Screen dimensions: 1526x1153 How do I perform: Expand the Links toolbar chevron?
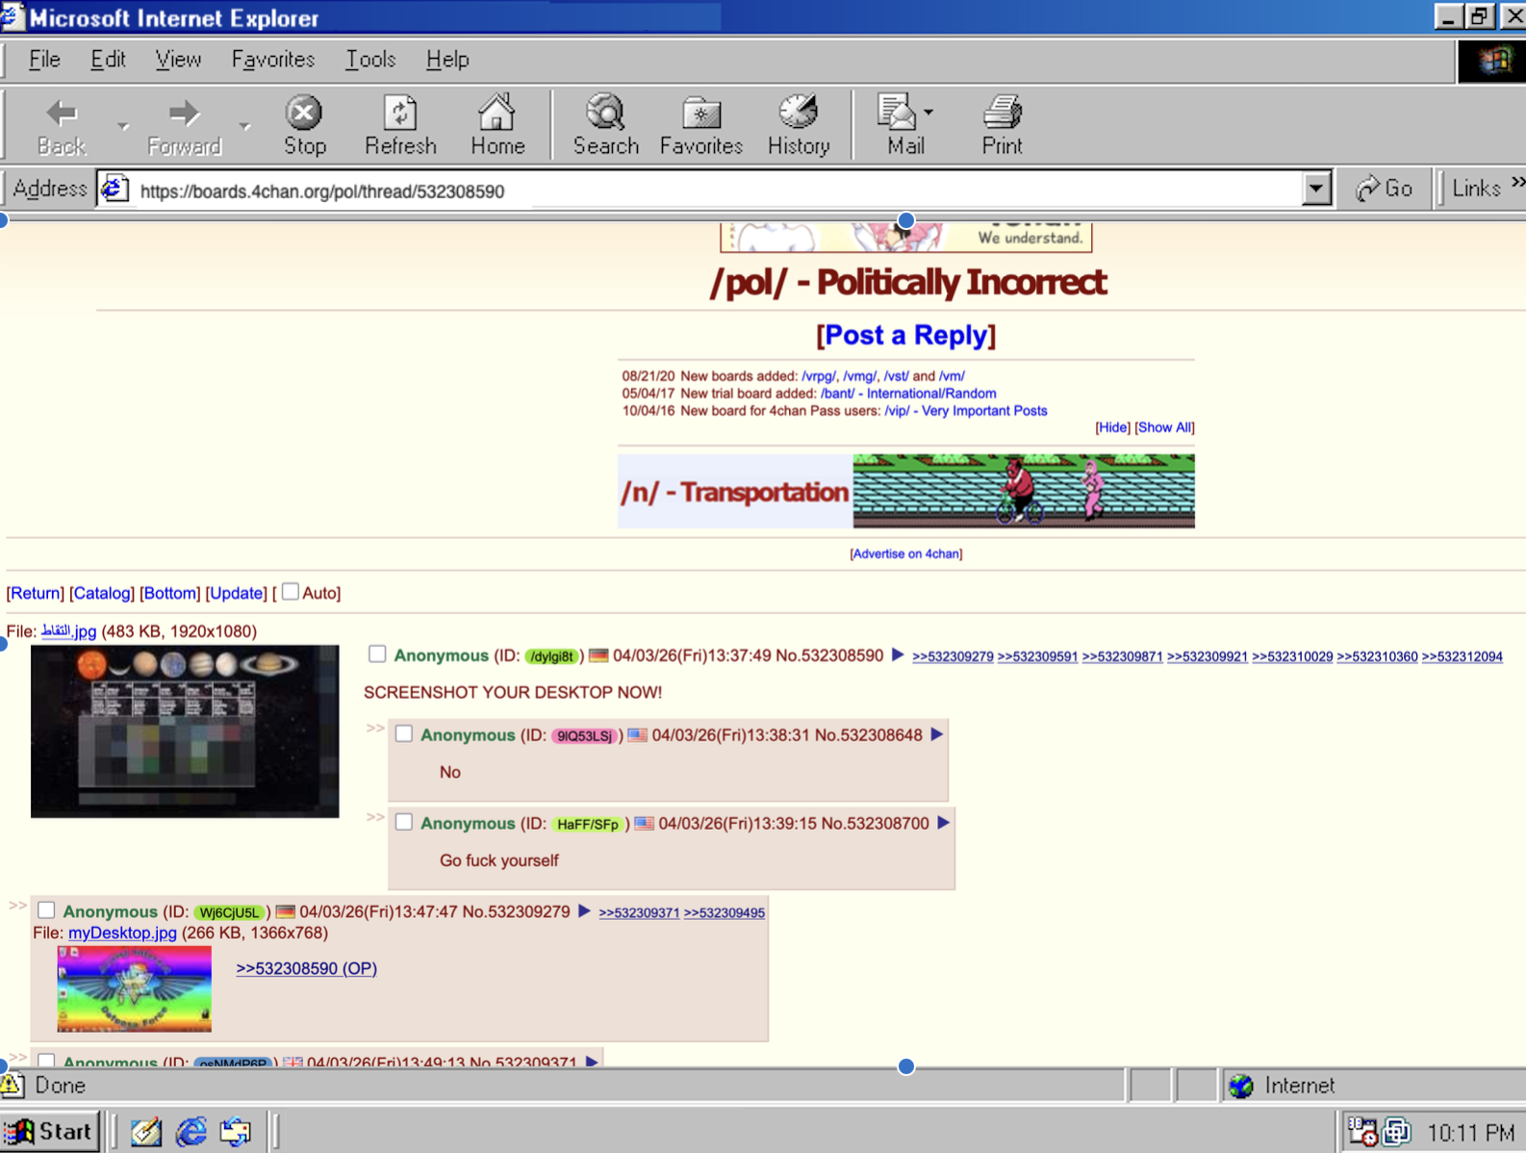click(x=1517, y=182)
